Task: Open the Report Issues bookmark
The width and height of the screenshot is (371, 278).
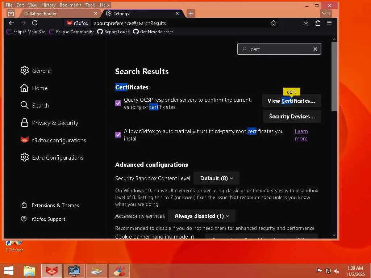Action: point(113,32)
